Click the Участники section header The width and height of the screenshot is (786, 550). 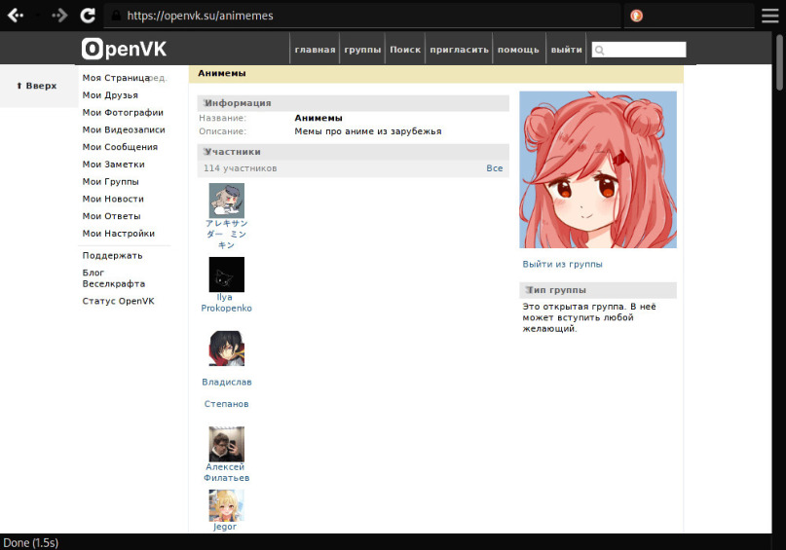(353, 152)
